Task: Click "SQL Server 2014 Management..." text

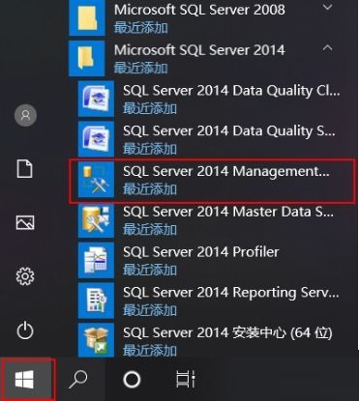Action: 226,171
